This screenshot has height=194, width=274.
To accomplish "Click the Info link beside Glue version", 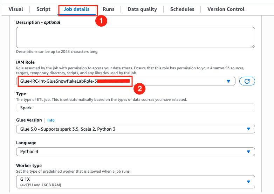I will click(51, 120).
